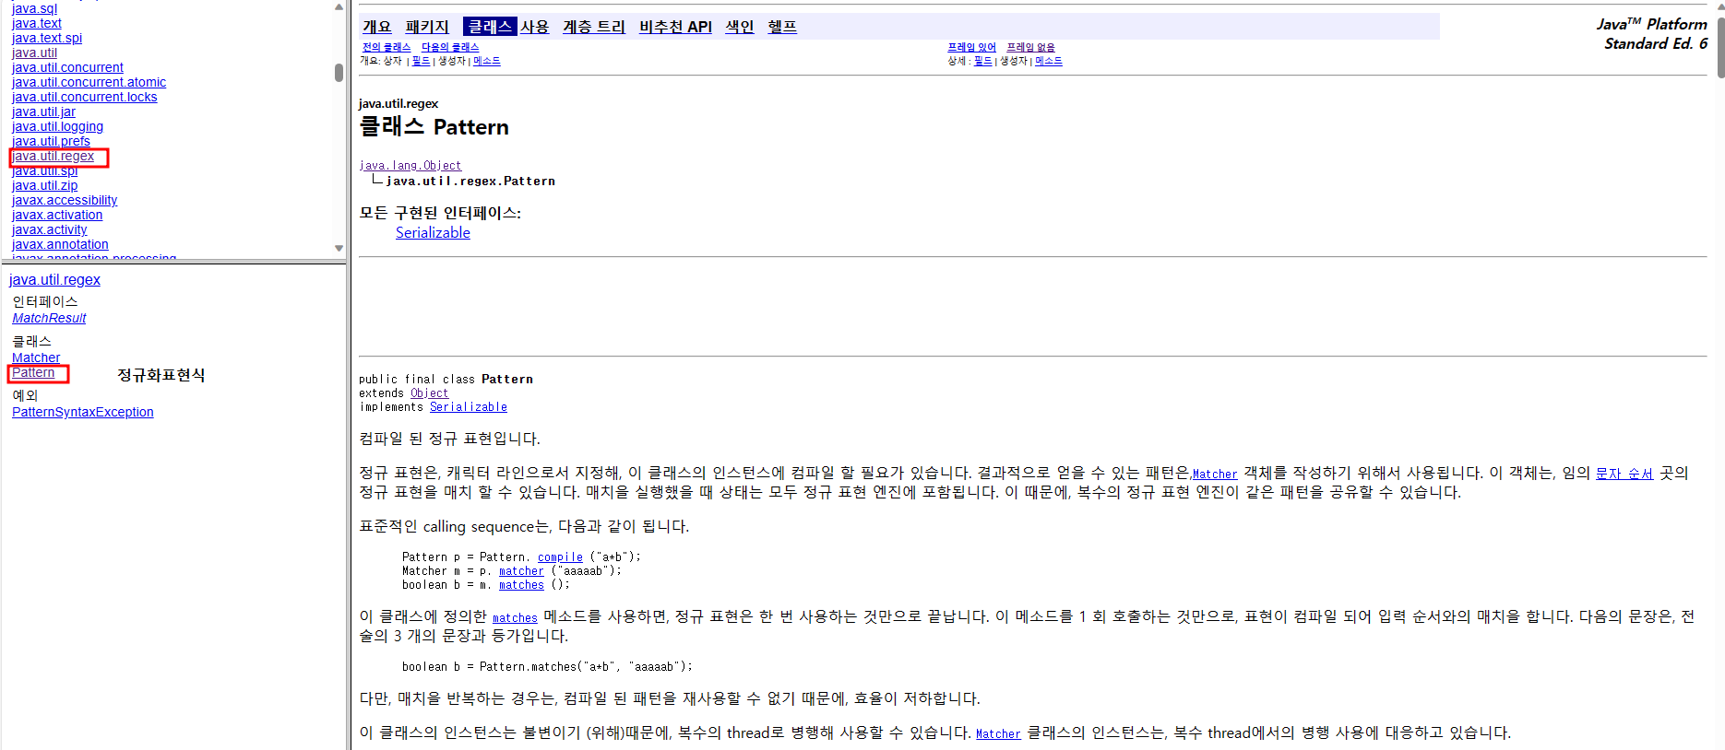Viewport: 1725px width, 750px height.
Task: Click the package list scrollbar thumb
Action: [339, 72]
